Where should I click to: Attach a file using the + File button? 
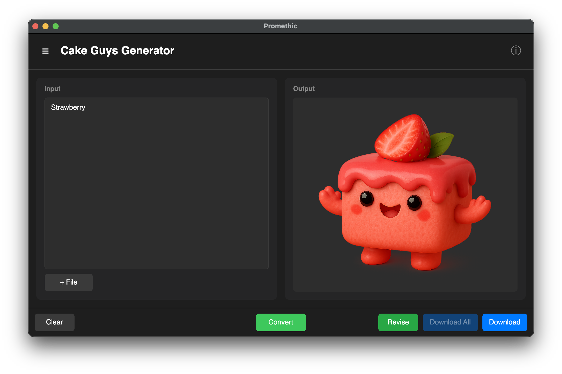coord(68,282)
